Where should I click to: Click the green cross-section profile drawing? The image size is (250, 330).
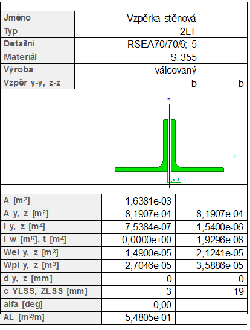click(169, 145)
